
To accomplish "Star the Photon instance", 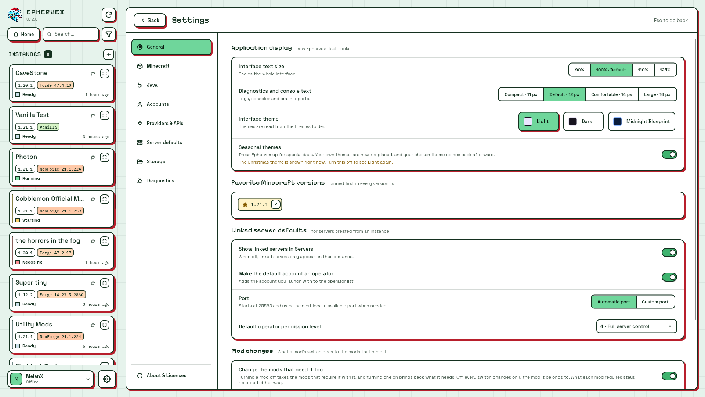I will pos(93,157).
